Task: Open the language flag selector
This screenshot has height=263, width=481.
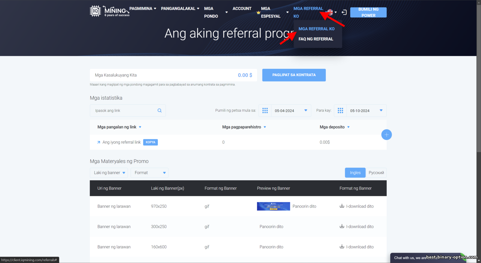Action: [x=331, y=12]
